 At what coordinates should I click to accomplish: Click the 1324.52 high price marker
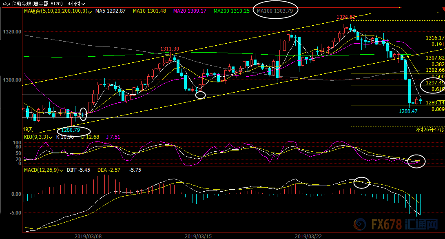coord(345,17)
